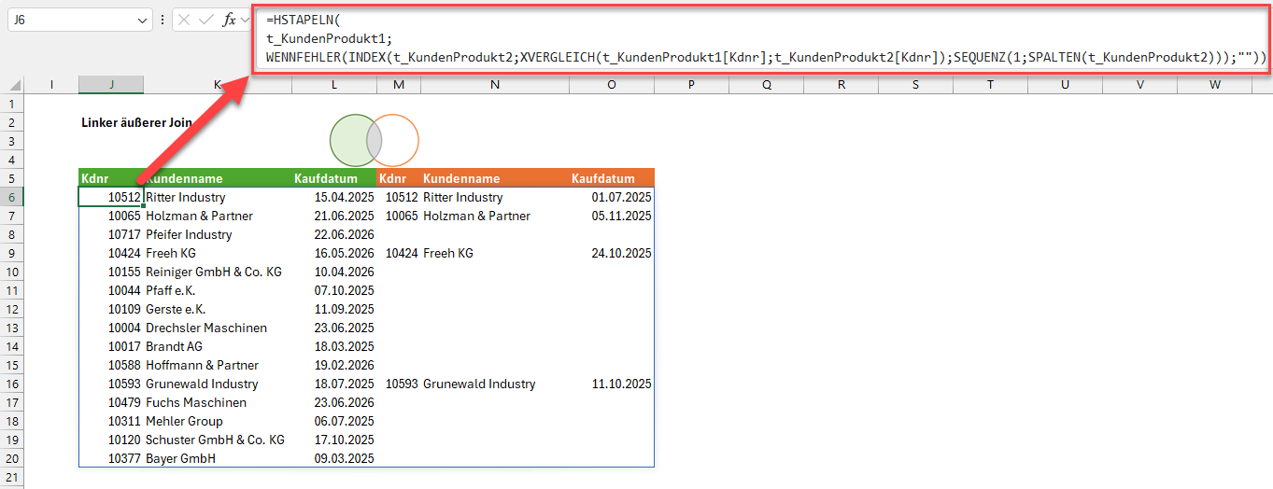Select date 22.06.2026 cell
This screenshot has width=1273, height=489.
(x=334, y=234)
